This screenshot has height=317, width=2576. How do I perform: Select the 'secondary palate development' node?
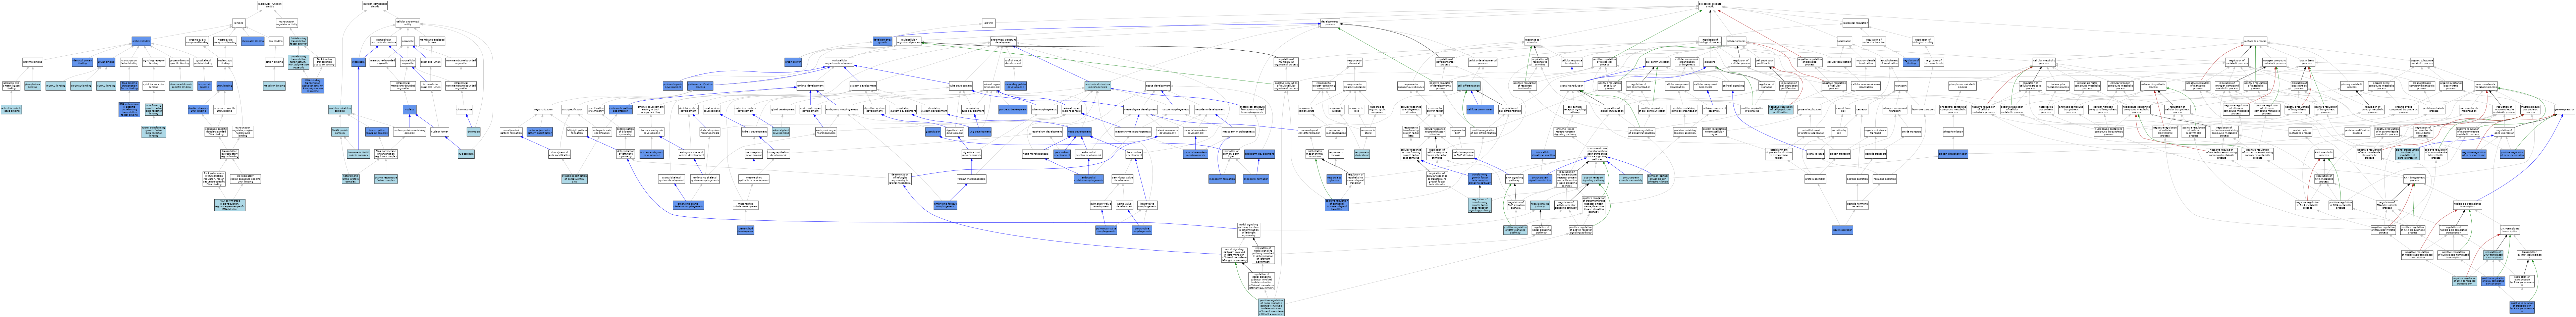tap(1016, 86)
